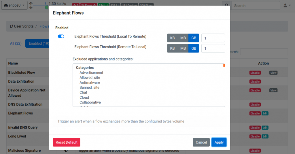This screenshot has width=295, height=154.
Task: Choose Advertisement in excluded categories list
Action: 91,73
